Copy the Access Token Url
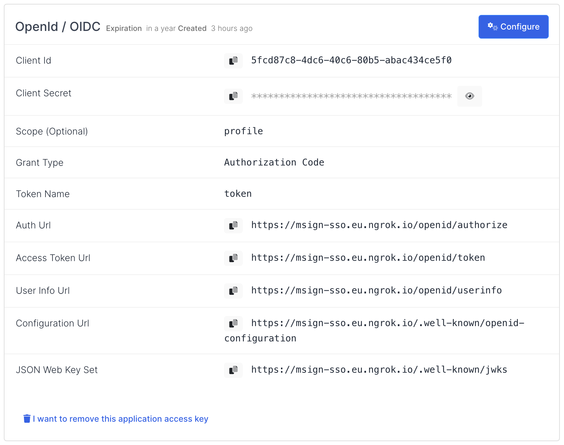Viewport: 564px width, 445px height. point(233,258)
